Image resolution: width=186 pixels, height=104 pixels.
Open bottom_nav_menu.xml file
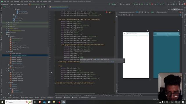pos(17,67)
